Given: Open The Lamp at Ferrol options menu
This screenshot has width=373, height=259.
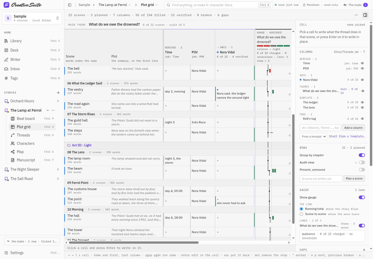Looking at the screenshot, I should [x=53, y=110].
